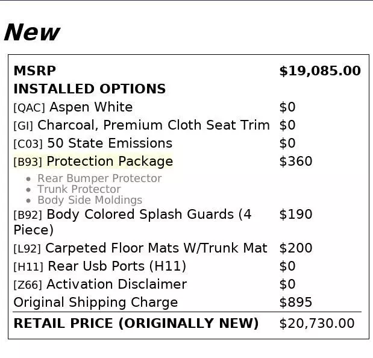373x358 pixels.
Task: Click the $190 splash guards price
Action: [295, 215]
